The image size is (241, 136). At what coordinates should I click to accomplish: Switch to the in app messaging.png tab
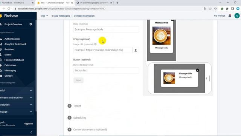tap(94, 3)
